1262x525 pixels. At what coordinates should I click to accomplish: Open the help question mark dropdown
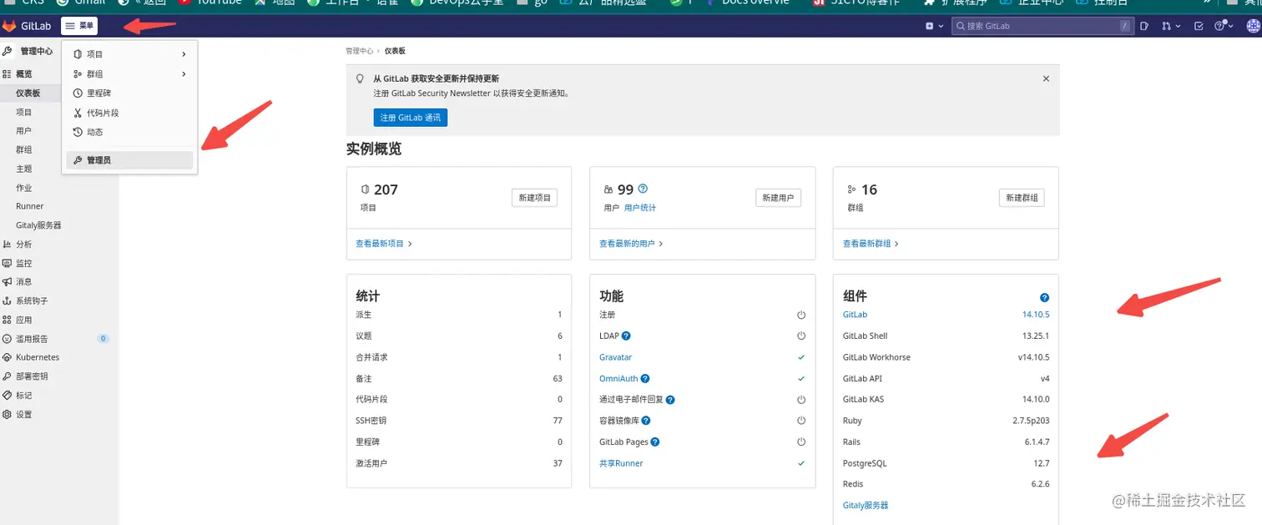(x=1224, y=26)
